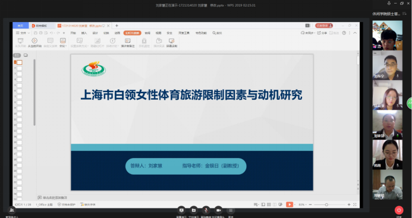Open the 插入 insert ribbon tab
Image resolution: width=412 pixels, height=218 pixels.
point(84,33)
